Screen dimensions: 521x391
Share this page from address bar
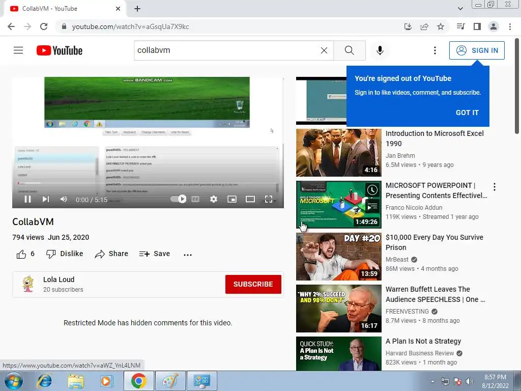[x=424, y=26]
